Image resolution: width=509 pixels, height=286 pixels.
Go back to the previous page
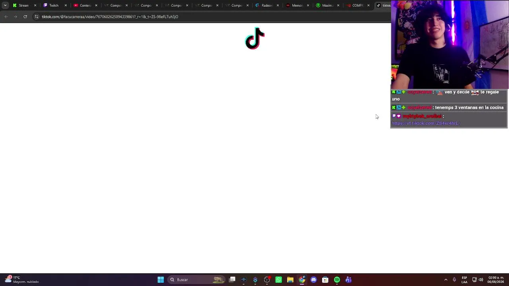tap(6, 17)
